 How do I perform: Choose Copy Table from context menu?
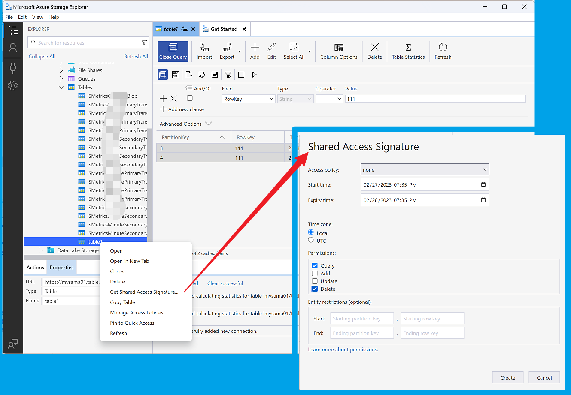[x=122, y=302]
